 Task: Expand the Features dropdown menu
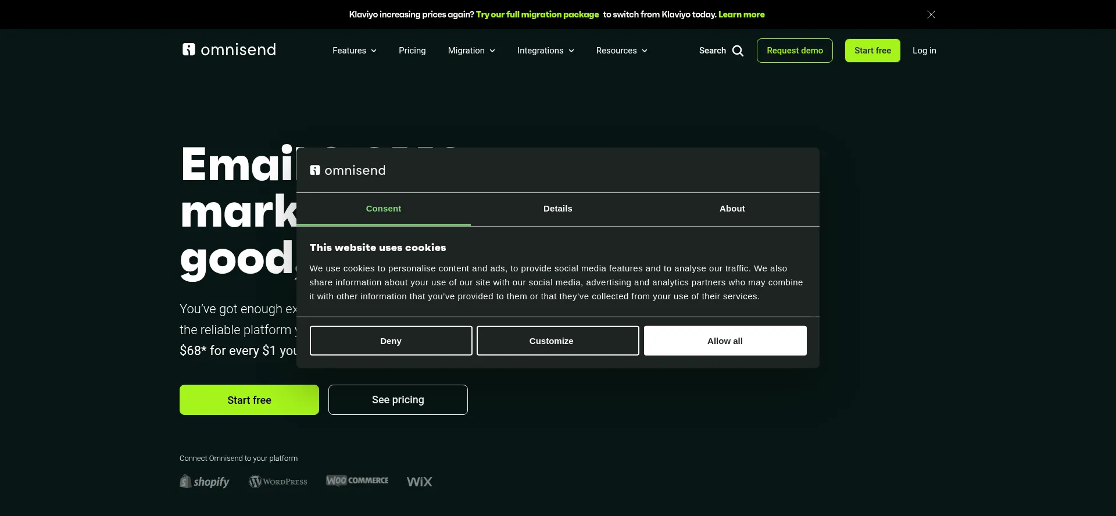pyautogui.click(x=354, y=51)
